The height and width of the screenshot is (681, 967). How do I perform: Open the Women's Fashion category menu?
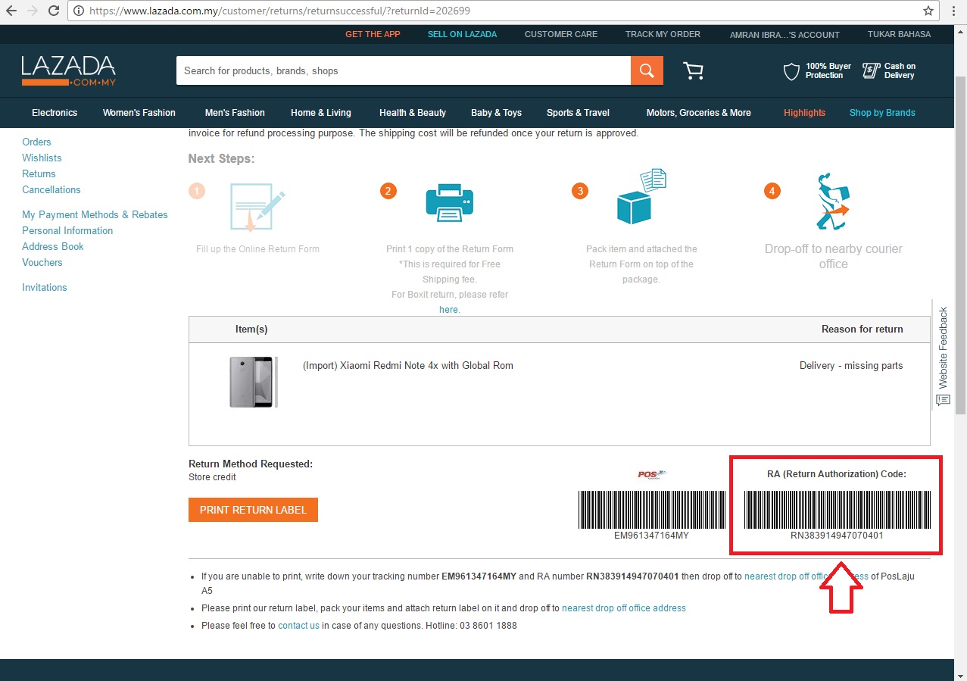139,113
